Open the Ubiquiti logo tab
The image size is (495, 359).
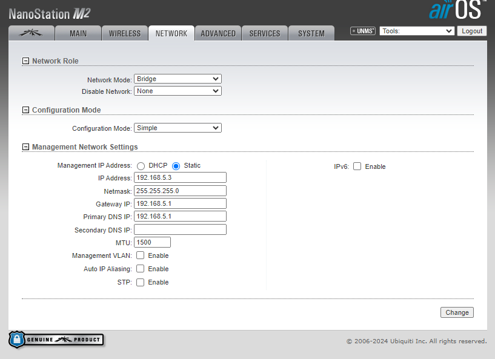point(32,33)
